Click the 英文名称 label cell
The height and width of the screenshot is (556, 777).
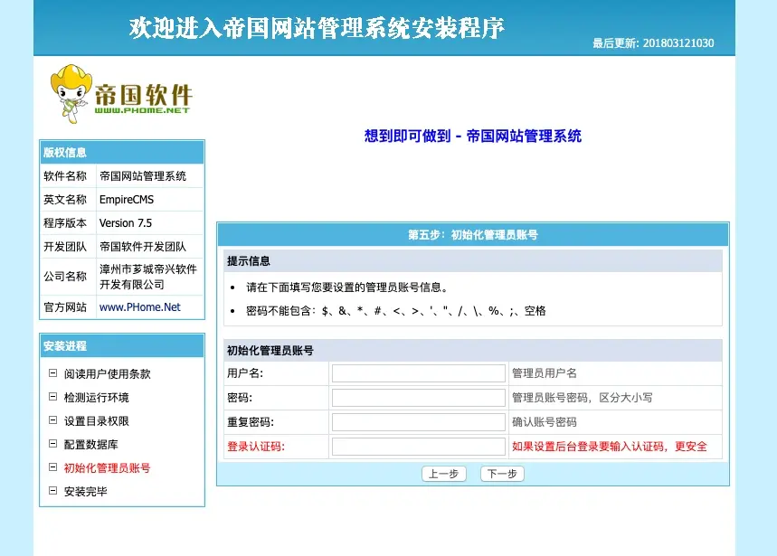[68, 200]
